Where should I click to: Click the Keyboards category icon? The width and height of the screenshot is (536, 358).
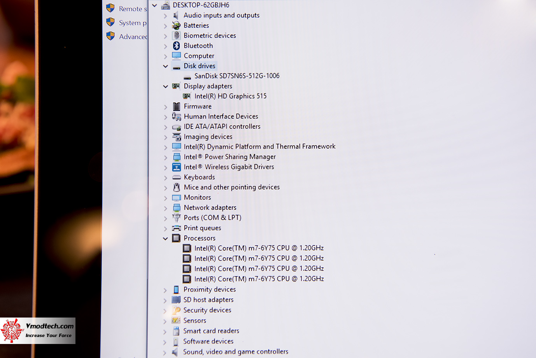tap(177, 177)
